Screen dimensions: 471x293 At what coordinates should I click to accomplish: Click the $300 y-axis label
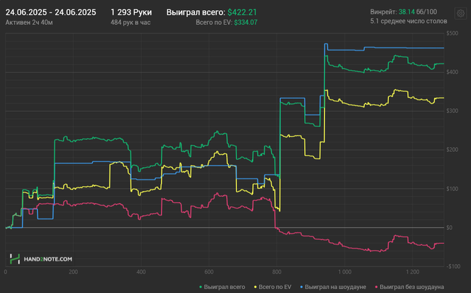click(453, 111)
